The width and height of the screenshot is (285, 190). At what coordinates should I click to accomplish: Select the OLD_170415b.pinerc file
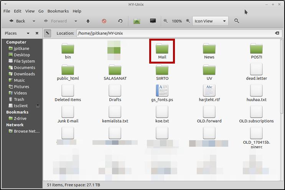[256, 138]
